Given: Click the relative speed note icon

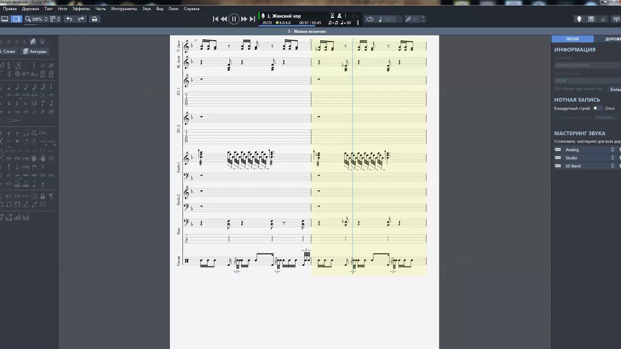Looking at the screenshot, I should click(x=380, y=19).
